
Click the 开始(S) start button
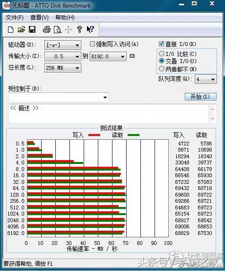pyautogui.click(x=200, y=97)
